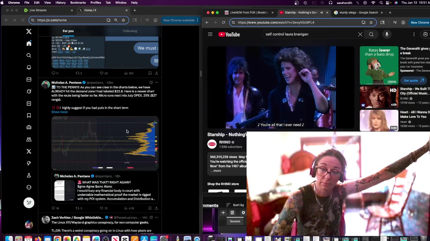
Task: Open Sort by comments dropdown
Action: point(235,205)
